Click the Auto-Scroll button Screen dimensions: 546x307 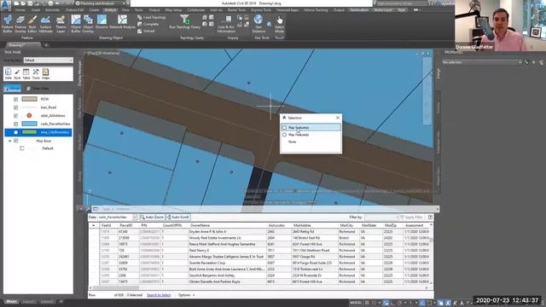178,217
